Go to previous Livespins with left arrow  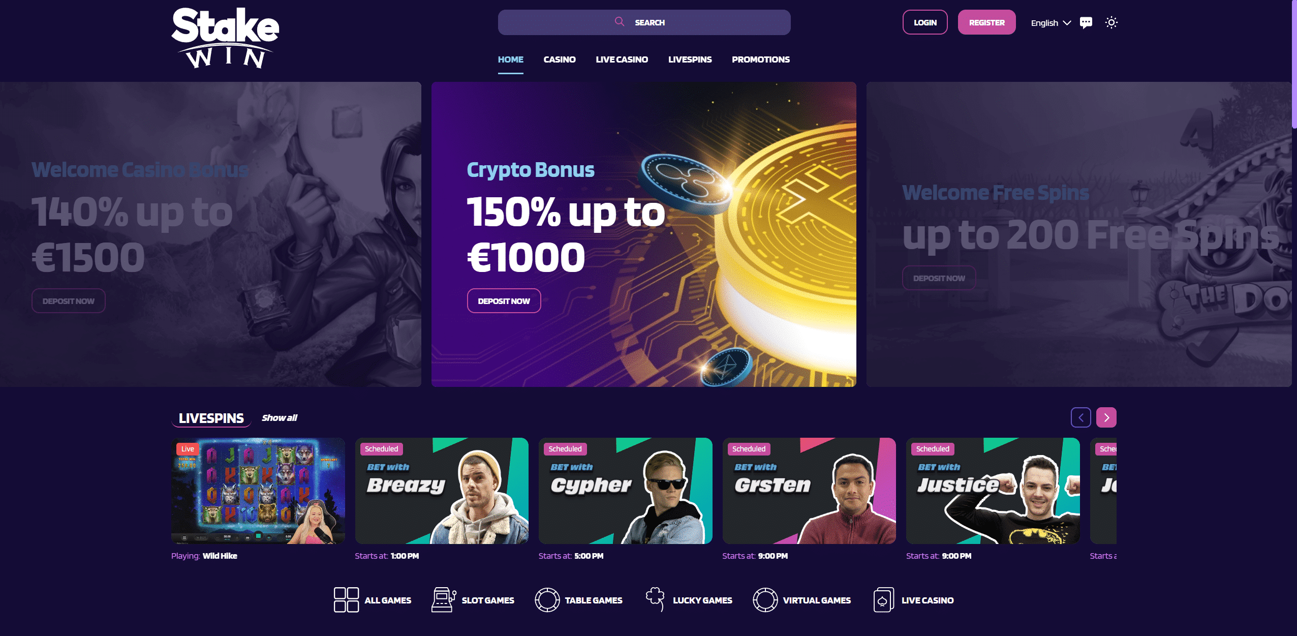click(x=1081, y=417)
